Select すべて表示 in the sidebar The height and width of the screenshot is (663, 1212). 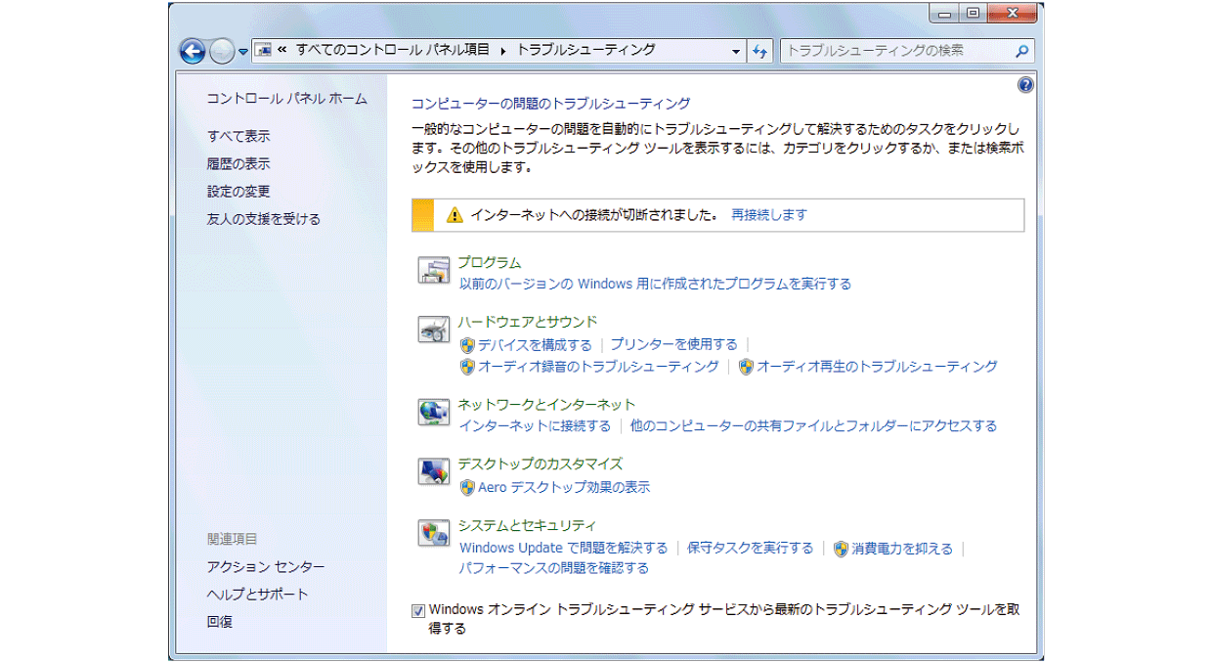coord(238,136)
